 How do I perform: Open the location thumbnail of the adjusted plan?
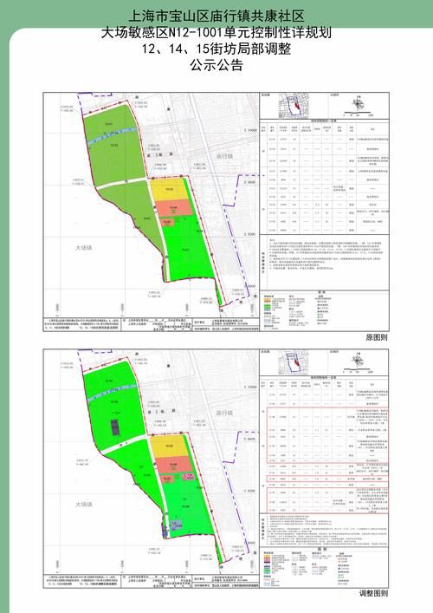click(294, 362)
